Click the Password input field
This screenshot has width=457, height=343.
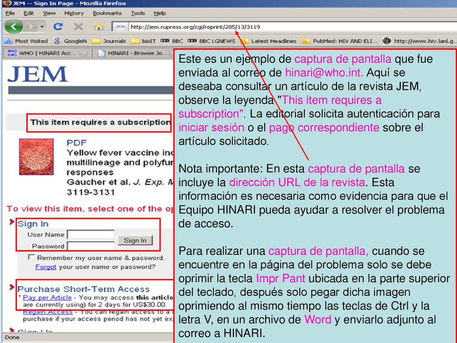(x=91, y=246)
